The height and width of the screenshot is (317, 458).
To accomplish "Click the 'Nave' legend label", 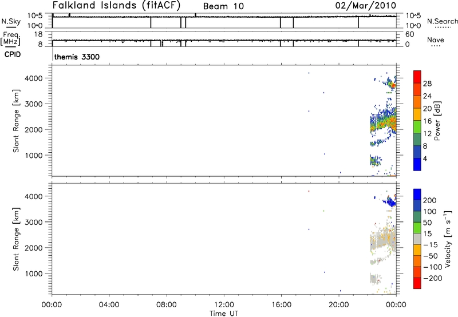I will [436, 40].
